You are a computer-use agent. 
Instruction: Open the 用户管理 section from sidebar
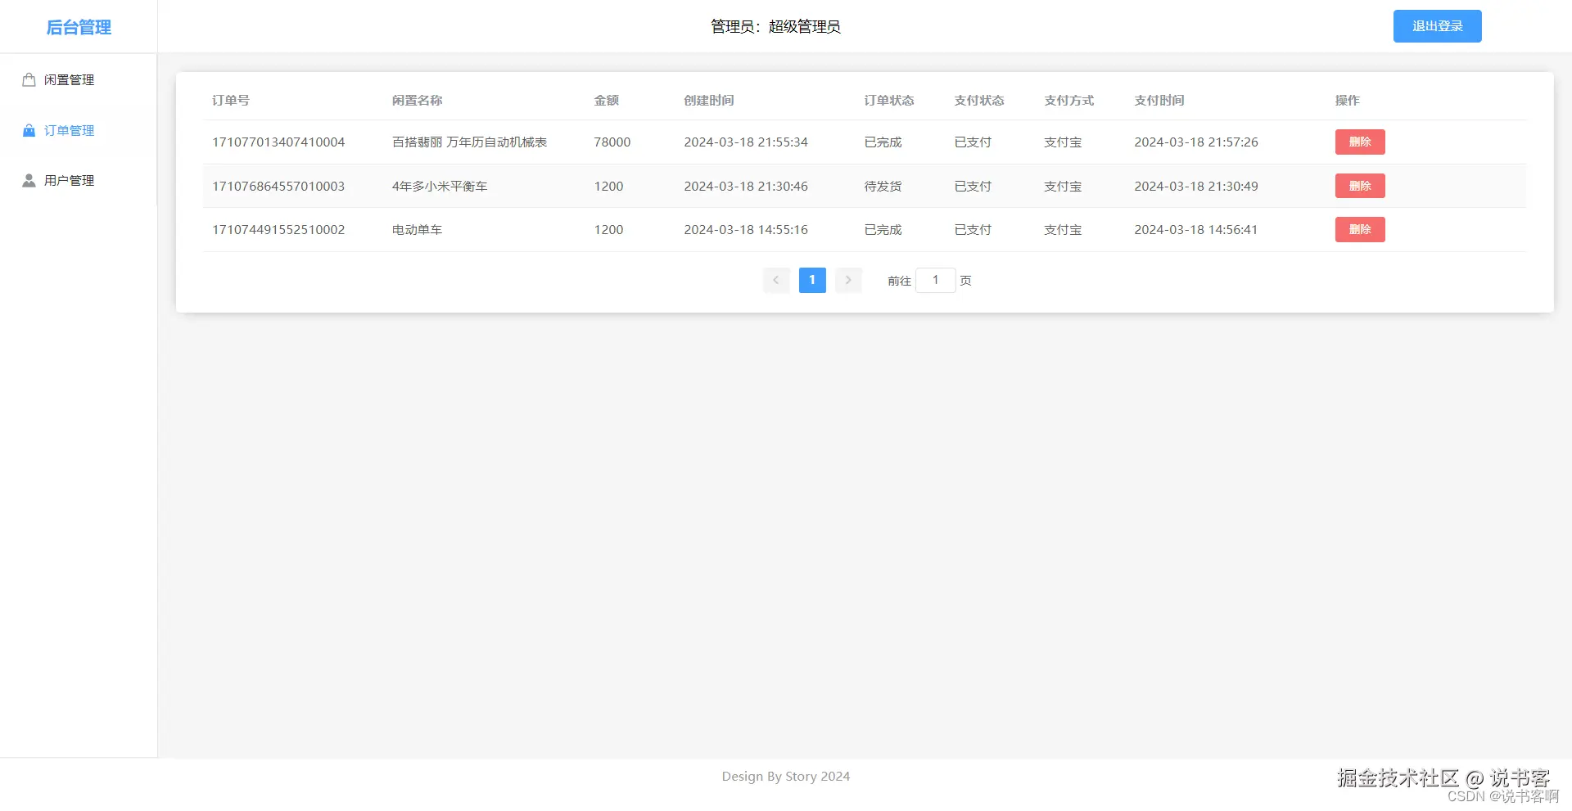pyautogui.click(x=69, y=180)
